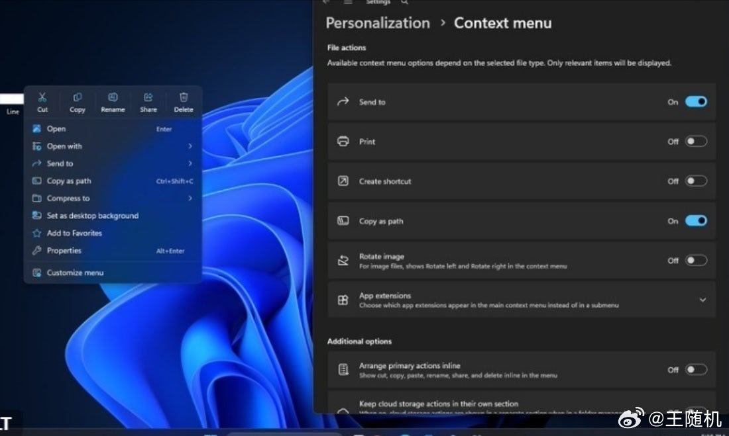Select Open in the context menu
729x436 pixels.
113,128
